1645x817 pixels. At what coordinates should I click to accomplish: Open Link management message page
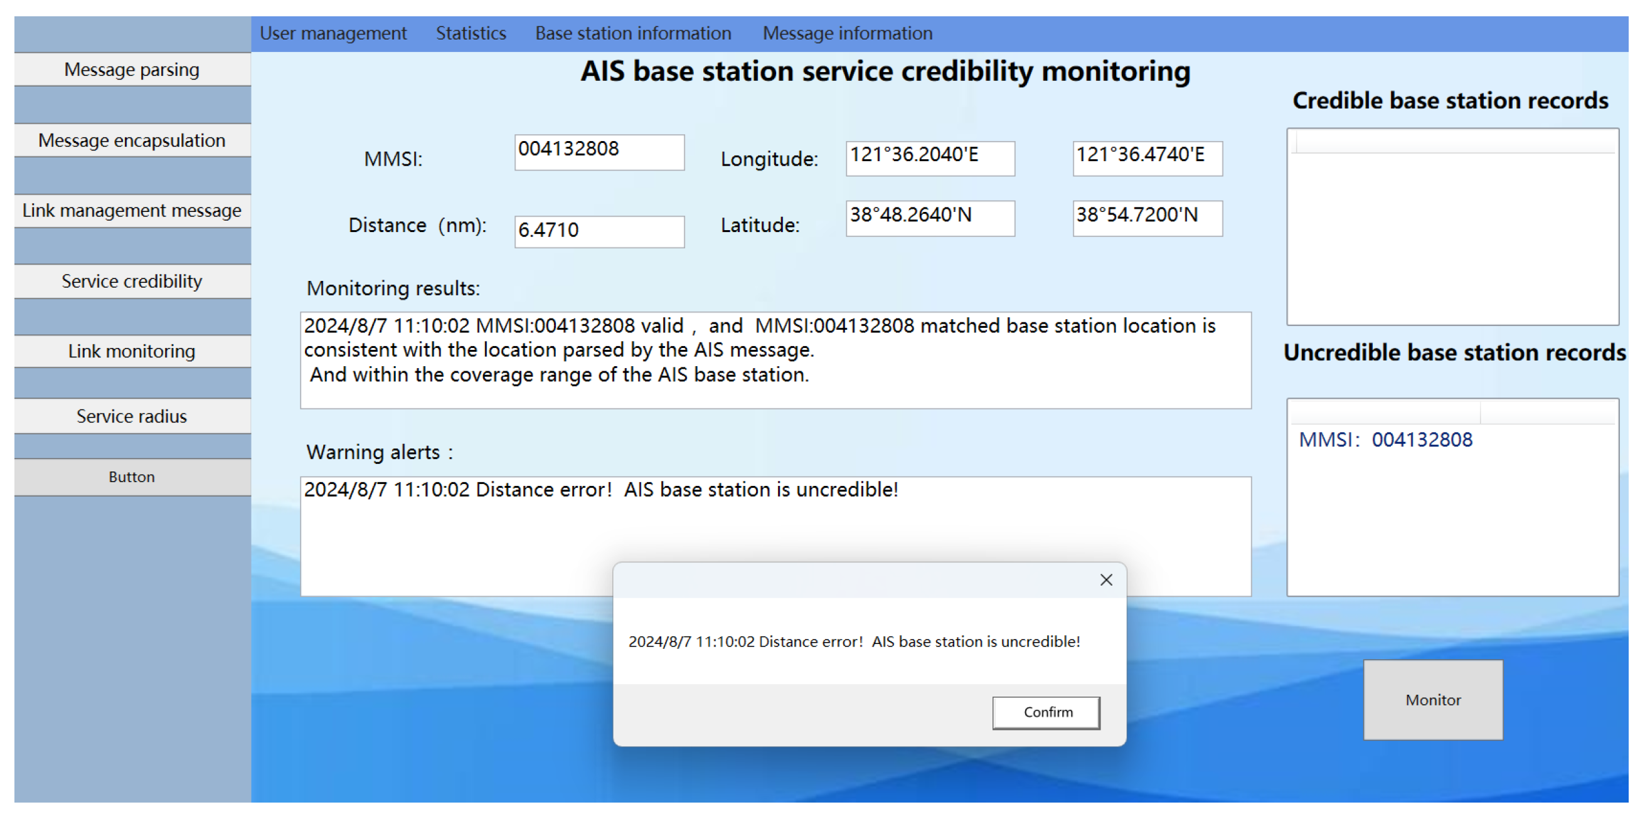(132, 211)
